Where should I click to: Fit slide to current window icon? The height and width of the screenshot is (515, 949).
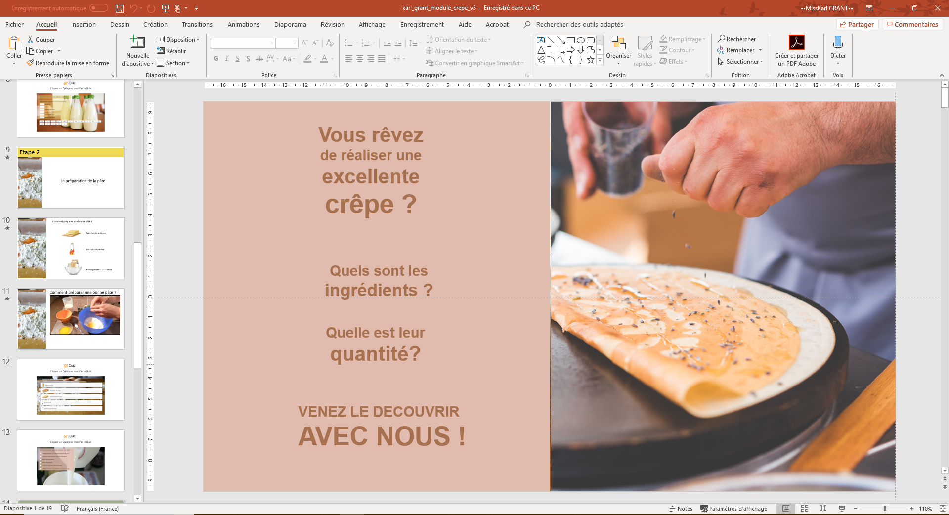(943, 509)
